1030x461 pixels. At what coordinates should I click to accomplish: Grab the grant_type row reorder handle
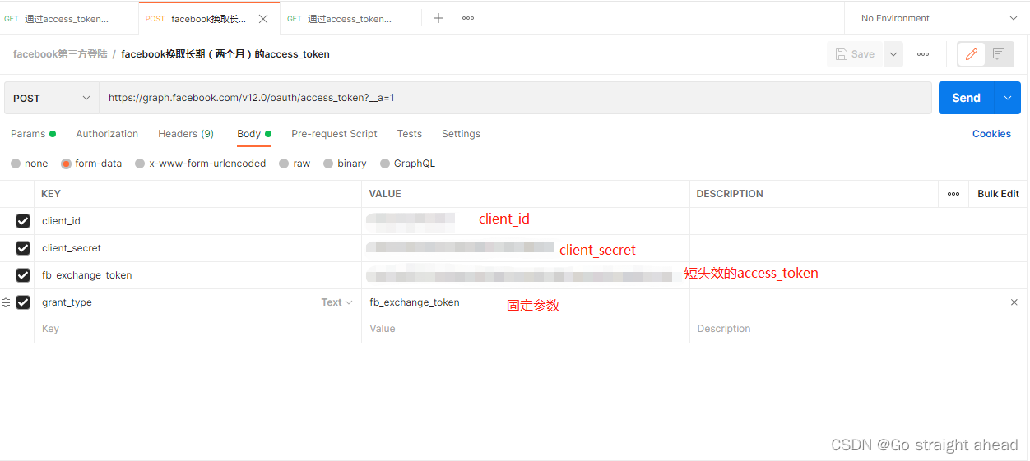click(6, 302)
